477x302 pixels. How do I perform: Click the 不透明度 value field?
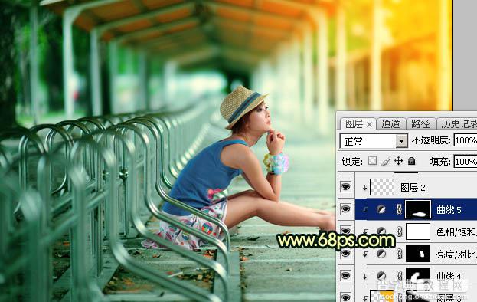tap(466, 140)
